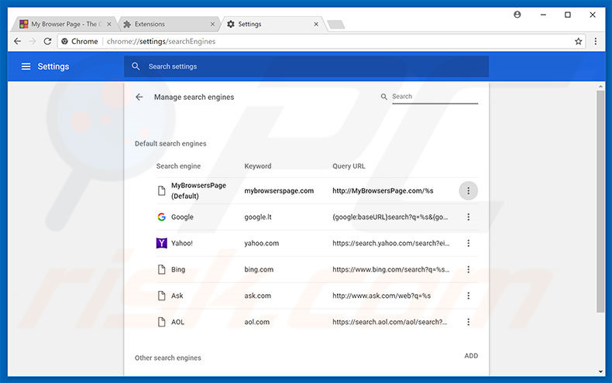
Task: Click the page vertical scrollbar thumb
Action: [600, 201]
